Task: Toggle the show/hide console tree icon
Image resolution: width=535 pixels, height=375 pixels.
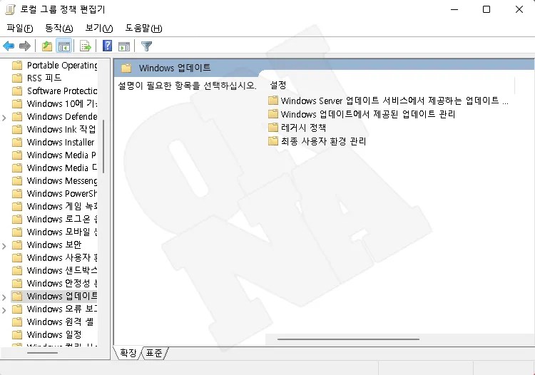Action: 63,46
